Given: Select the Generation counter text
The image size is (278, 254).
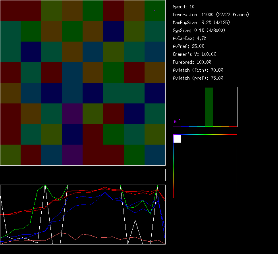Looking at the screenshot, I should pyautogui.click(x=210, y=15).
